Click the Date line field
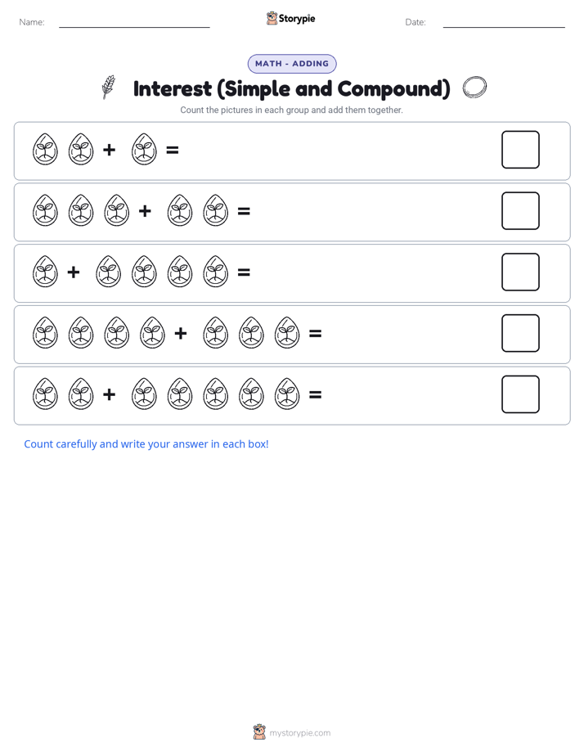This screenshot has width=584, height=756. point(504,23)
